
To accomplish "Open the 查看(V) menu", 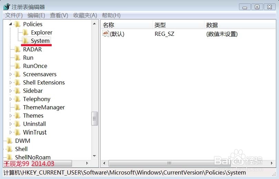I will click(x=59, y=15).
